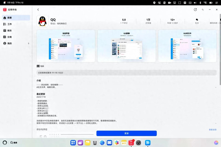221x147 pixels.
Task: Click the battery icon in the status bar
Action: tap(211, 3)
